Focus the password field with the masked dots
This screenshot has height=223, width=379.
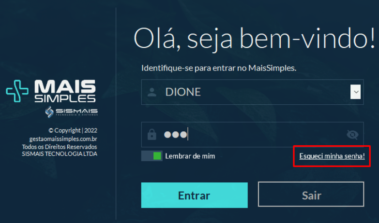click(252, 135)
